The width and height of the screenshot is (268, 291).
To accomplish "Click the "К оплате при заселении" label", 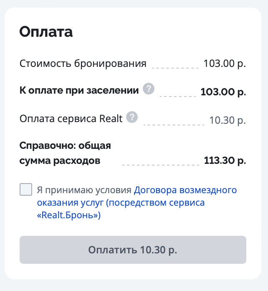I will 79,90.
